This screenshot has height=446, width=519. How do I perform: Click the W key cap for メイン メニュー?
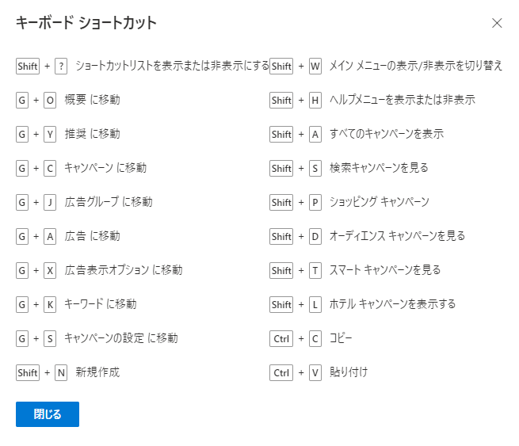[315, 66]
